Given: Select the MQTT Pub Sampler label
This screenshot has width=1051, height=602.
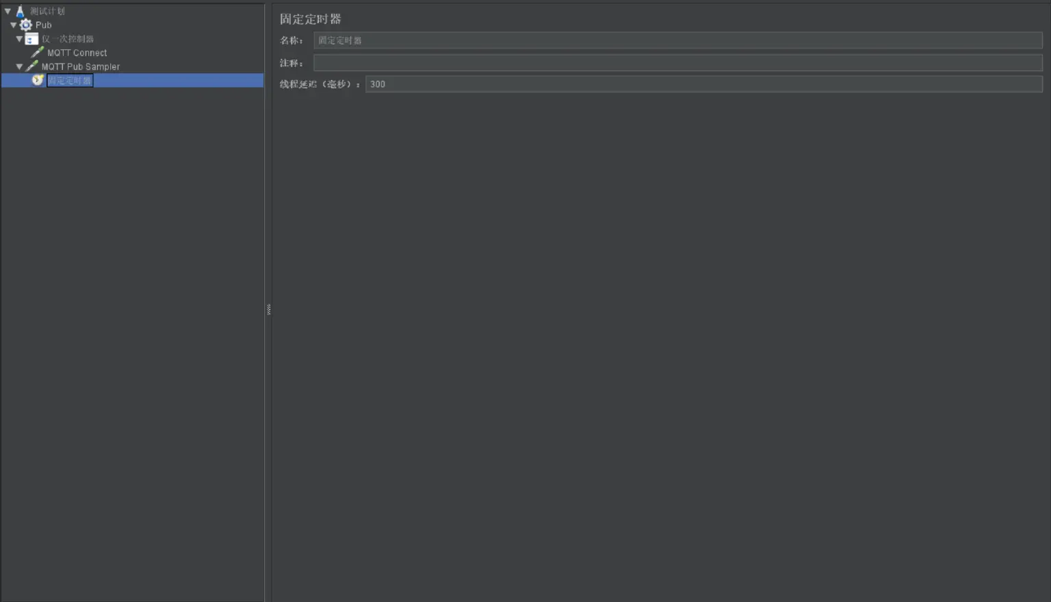Looking at the screenshot, I should [80, 66].
